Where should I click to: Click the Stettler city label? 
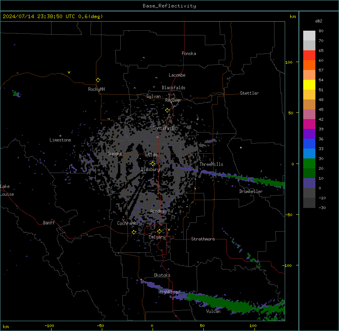click(x=249, y=93)
